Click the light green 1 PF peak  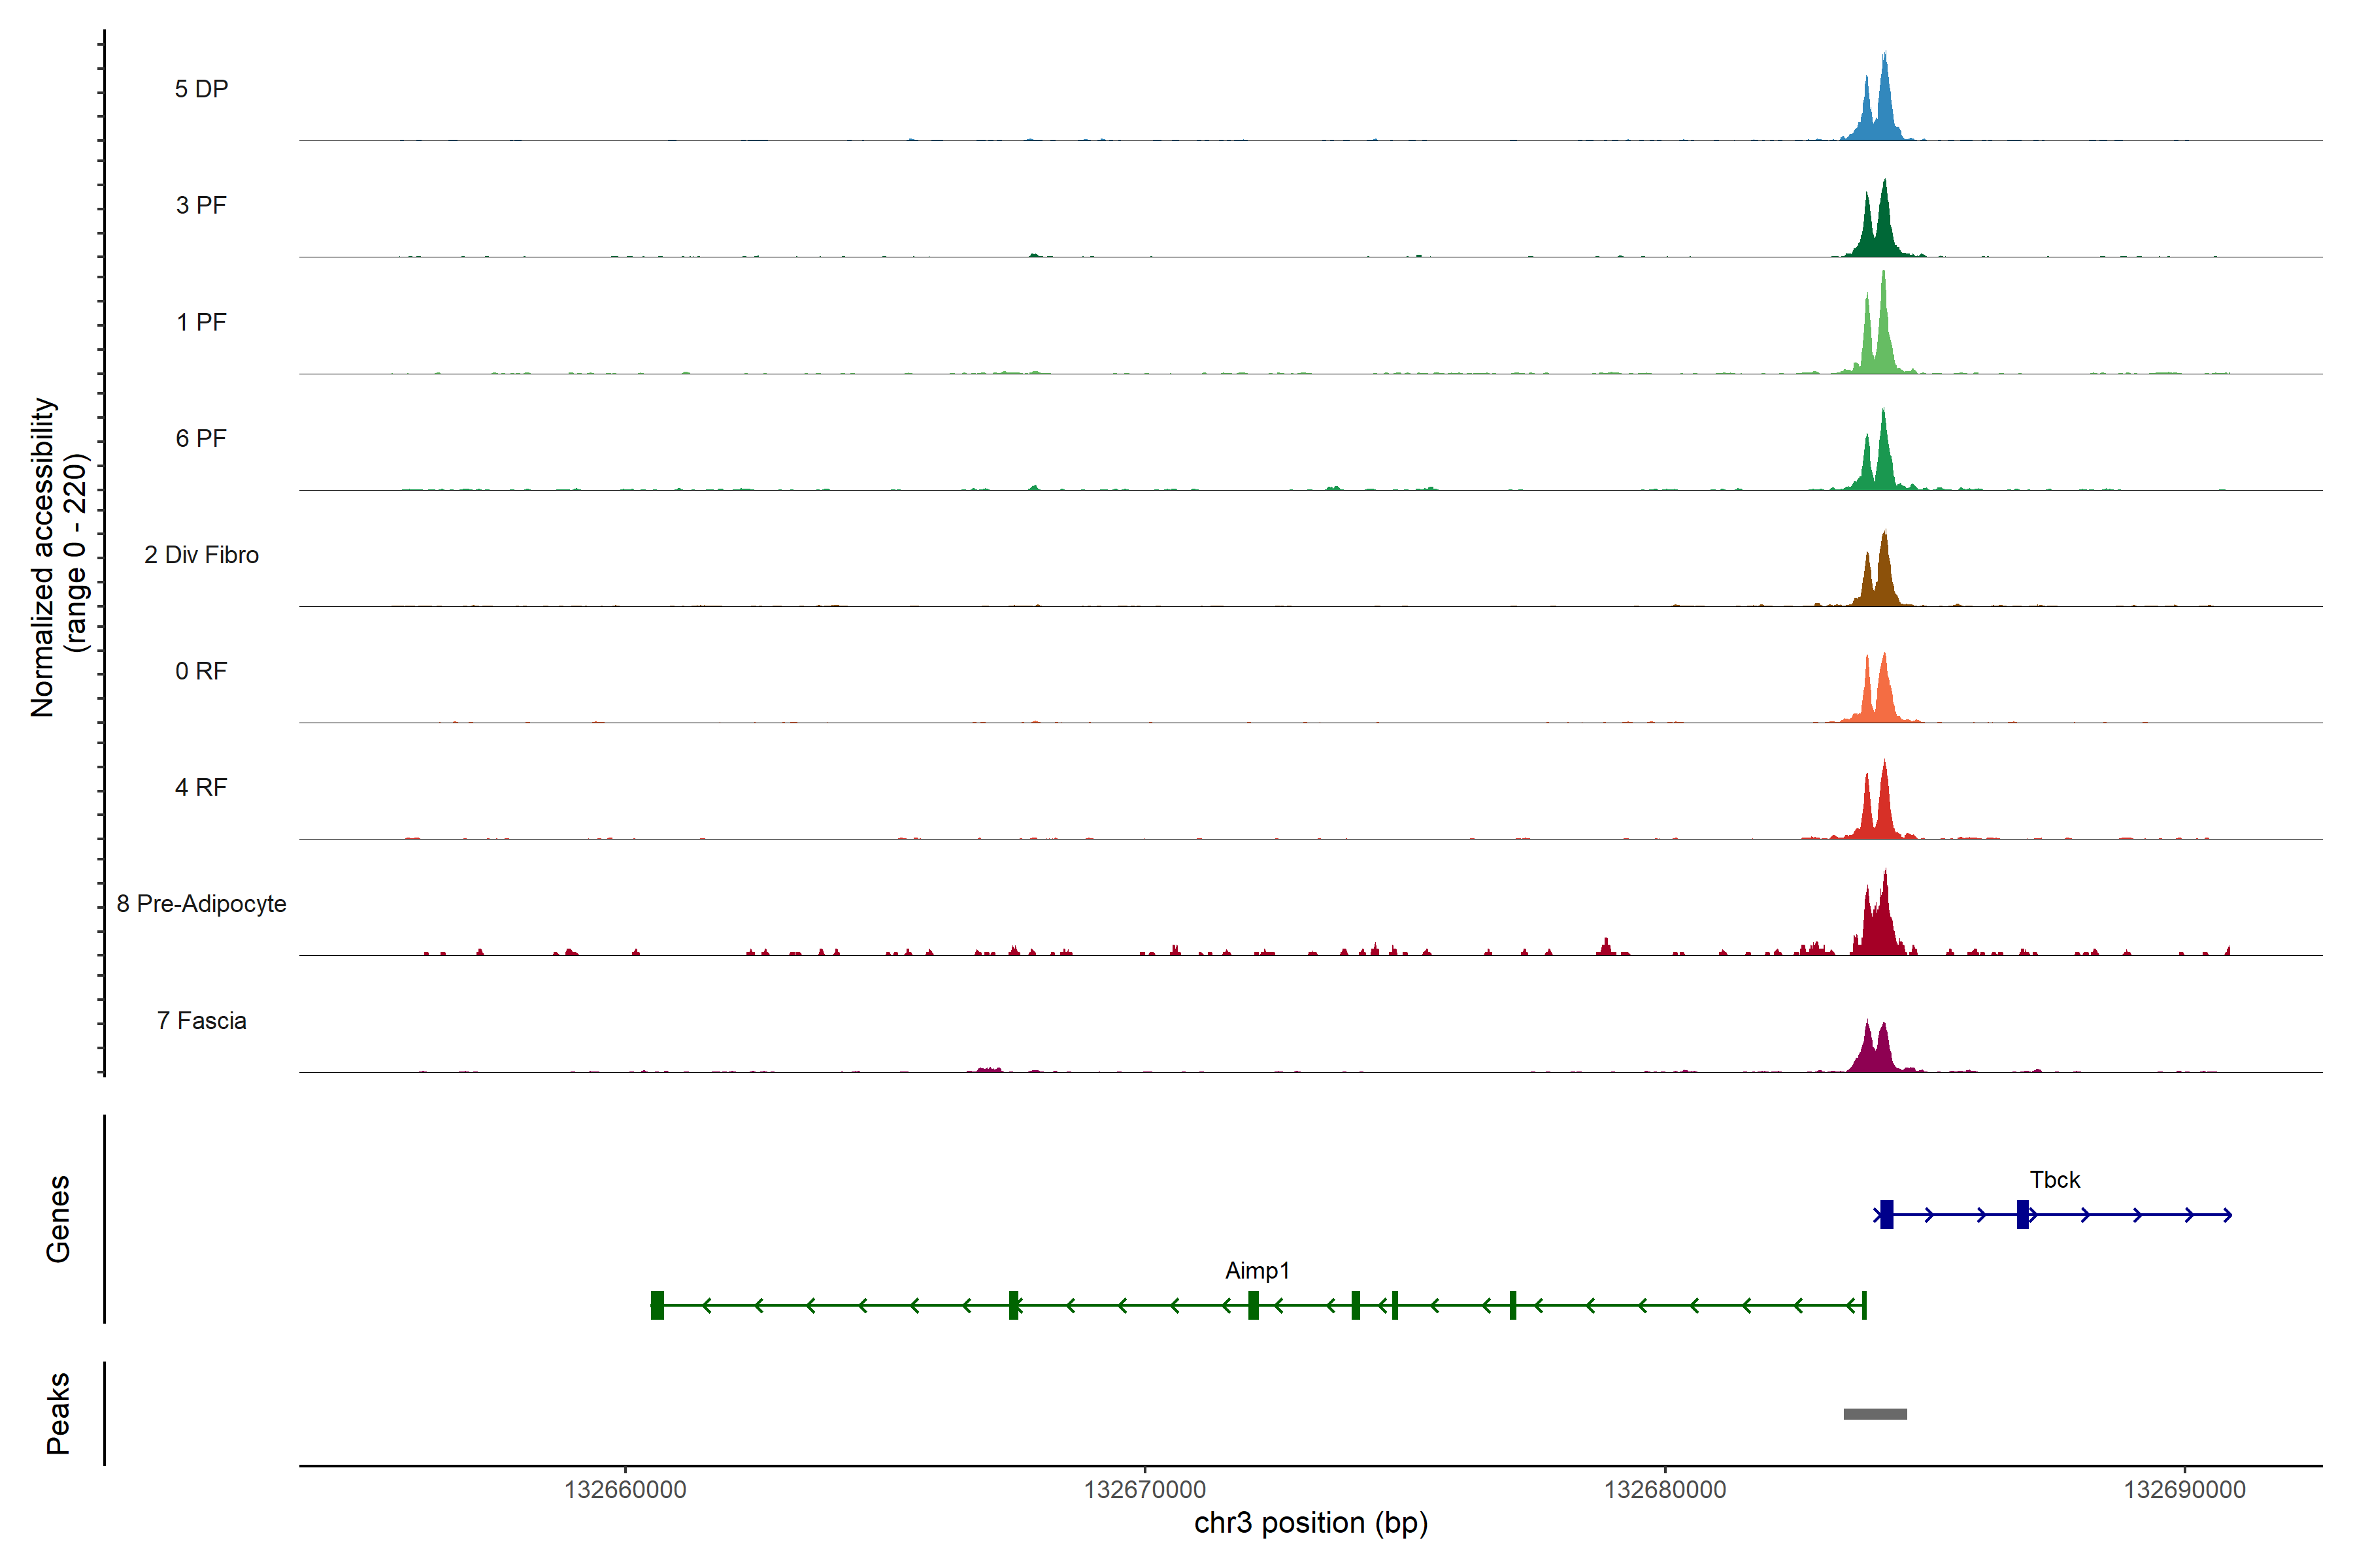1883,340
